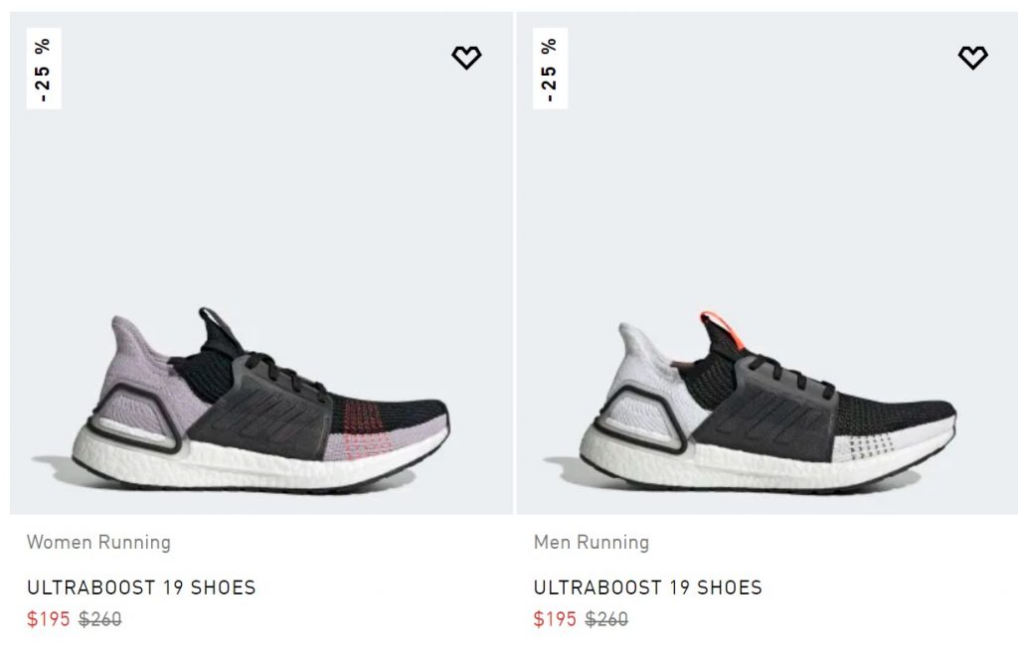Viewport: 1018px width, 669px height.
Task: Click the women's $195 sale price
Action: tap(49, 619)
